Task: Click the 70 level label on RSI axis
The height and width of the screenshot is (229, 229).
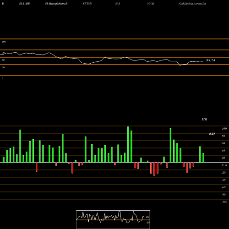Action: [x=3, y=53]
